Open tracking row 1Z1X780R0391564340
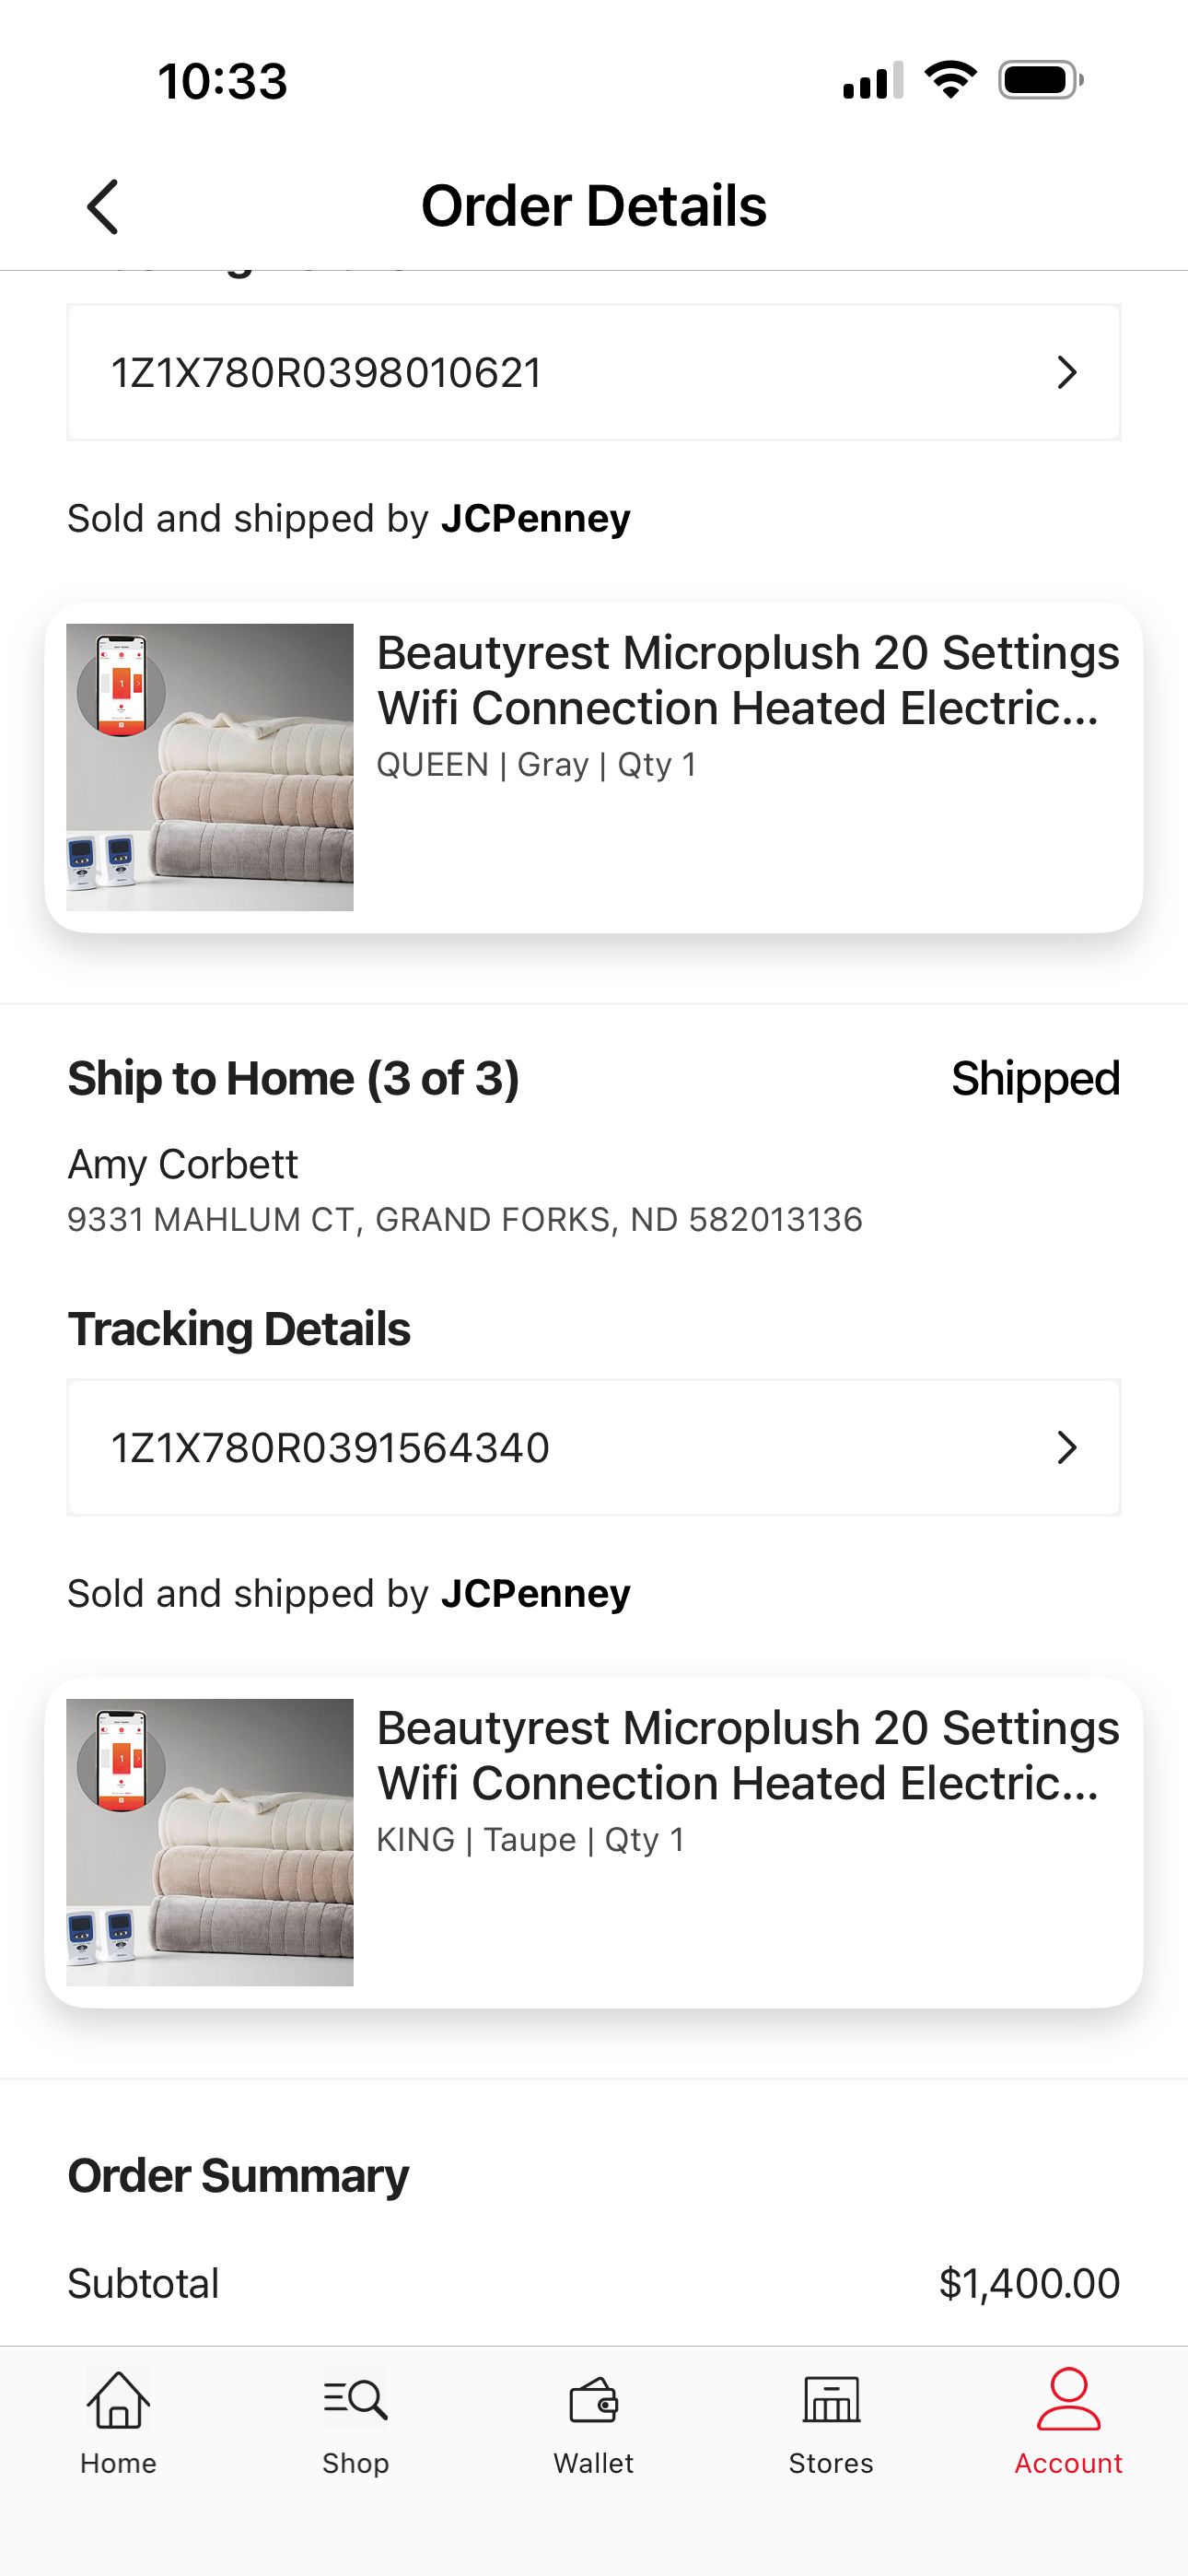The width and height of the screenshot is (1188, 2576). (x=594, y=1448)
